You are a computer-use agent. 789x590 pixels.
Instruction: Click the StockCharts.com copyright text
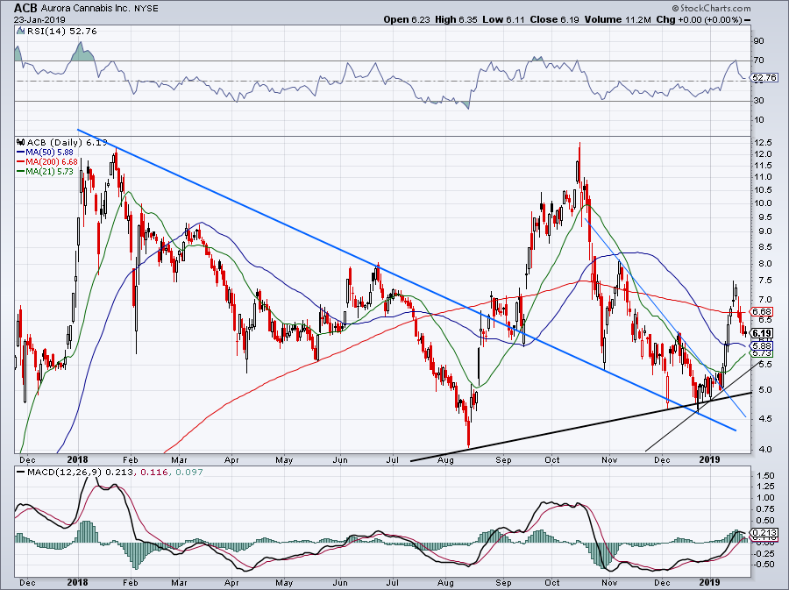[x=712, y=9]
